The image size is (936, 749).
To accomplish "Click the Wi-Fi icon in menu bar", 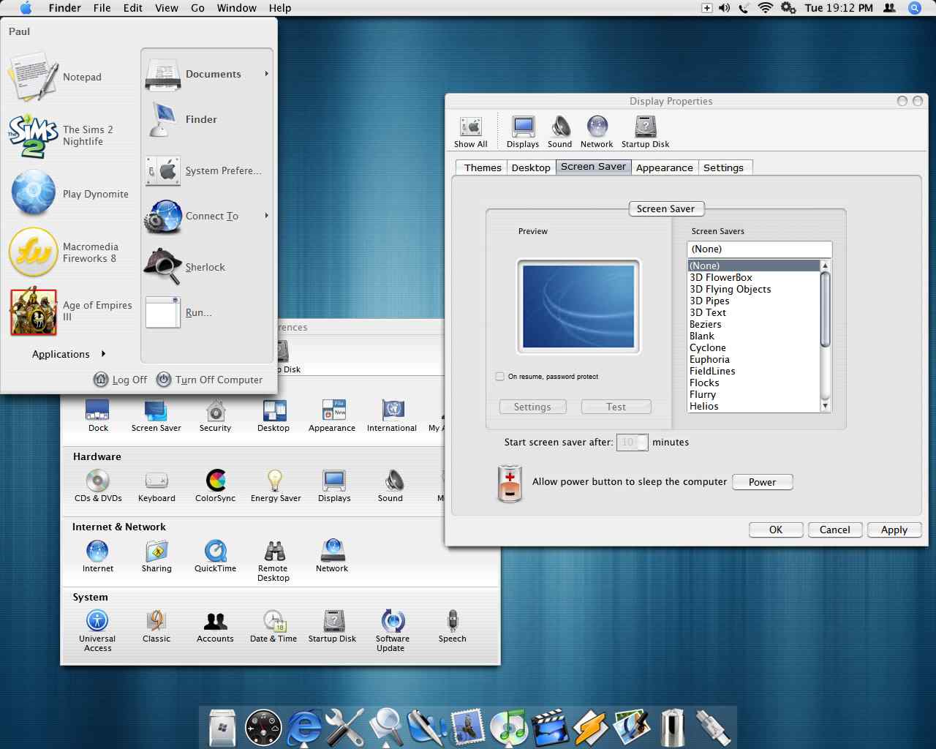I will [x=765, y=8].
